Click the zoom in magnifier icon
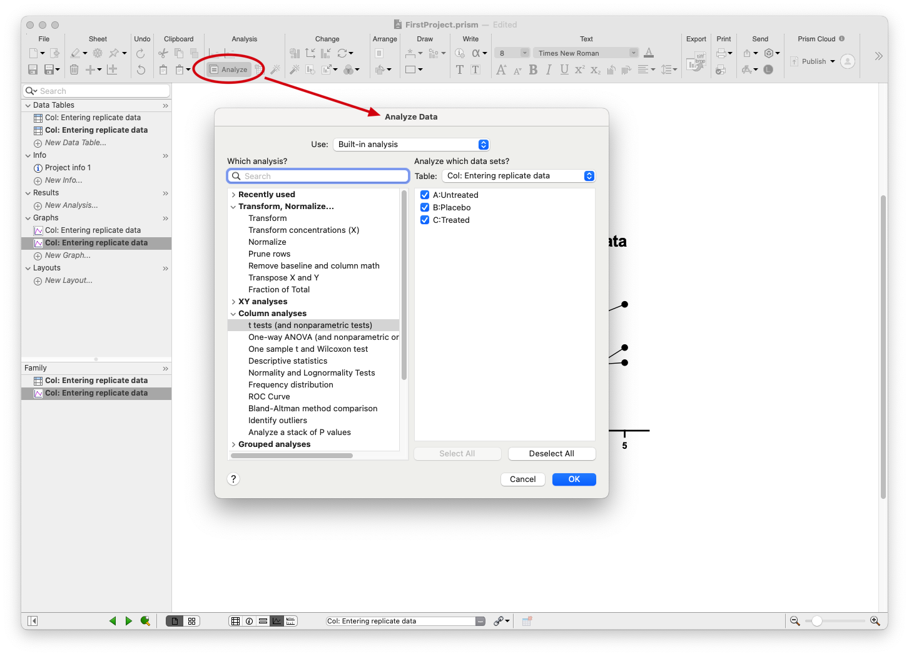Image resolution: width=909 pixels, height=656 pixels. click(x=875, y=621)
